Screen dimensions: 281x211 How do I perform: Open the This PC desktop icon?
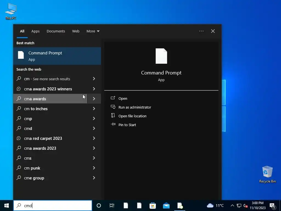pos(11,11)
